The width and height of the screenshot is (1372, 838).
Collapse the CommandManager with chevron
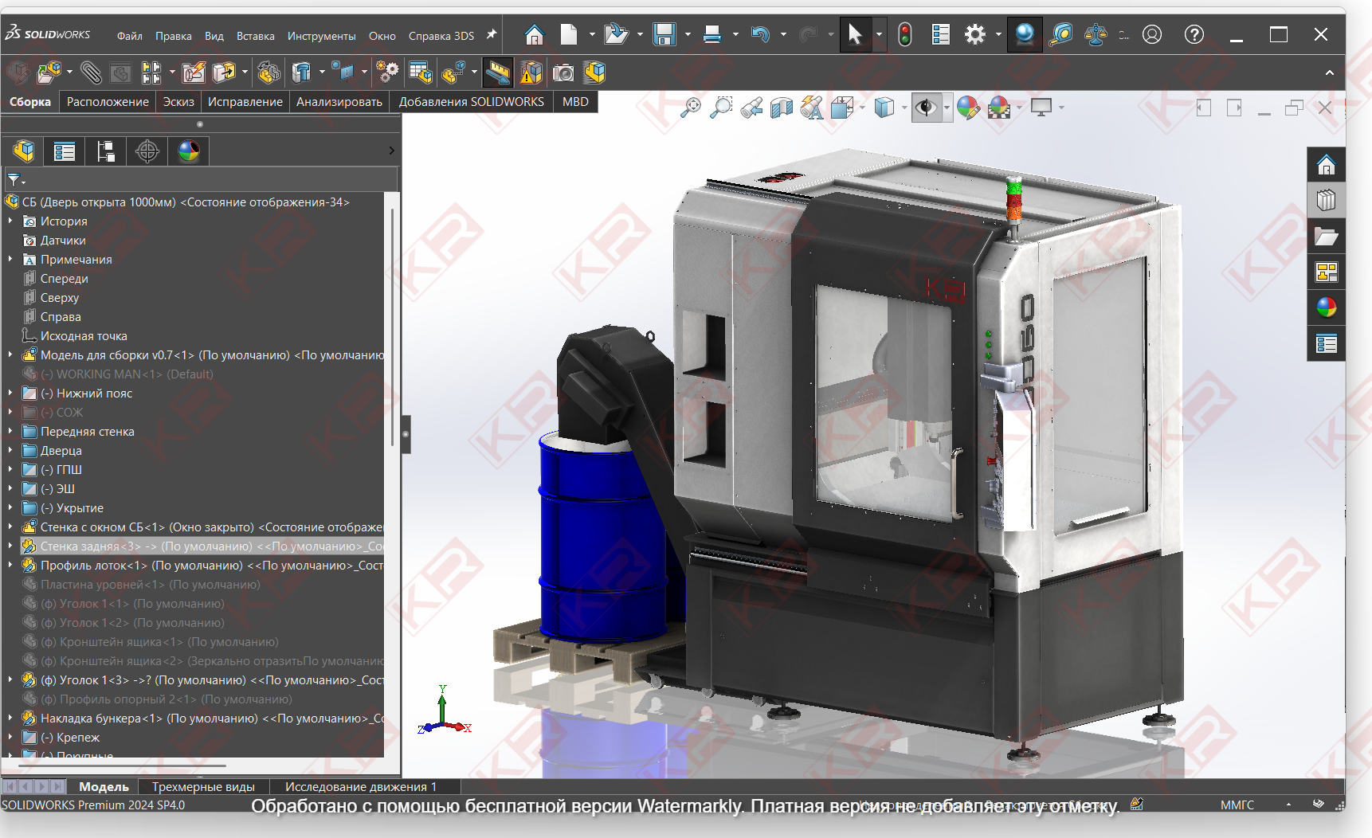pos(1329,72)
